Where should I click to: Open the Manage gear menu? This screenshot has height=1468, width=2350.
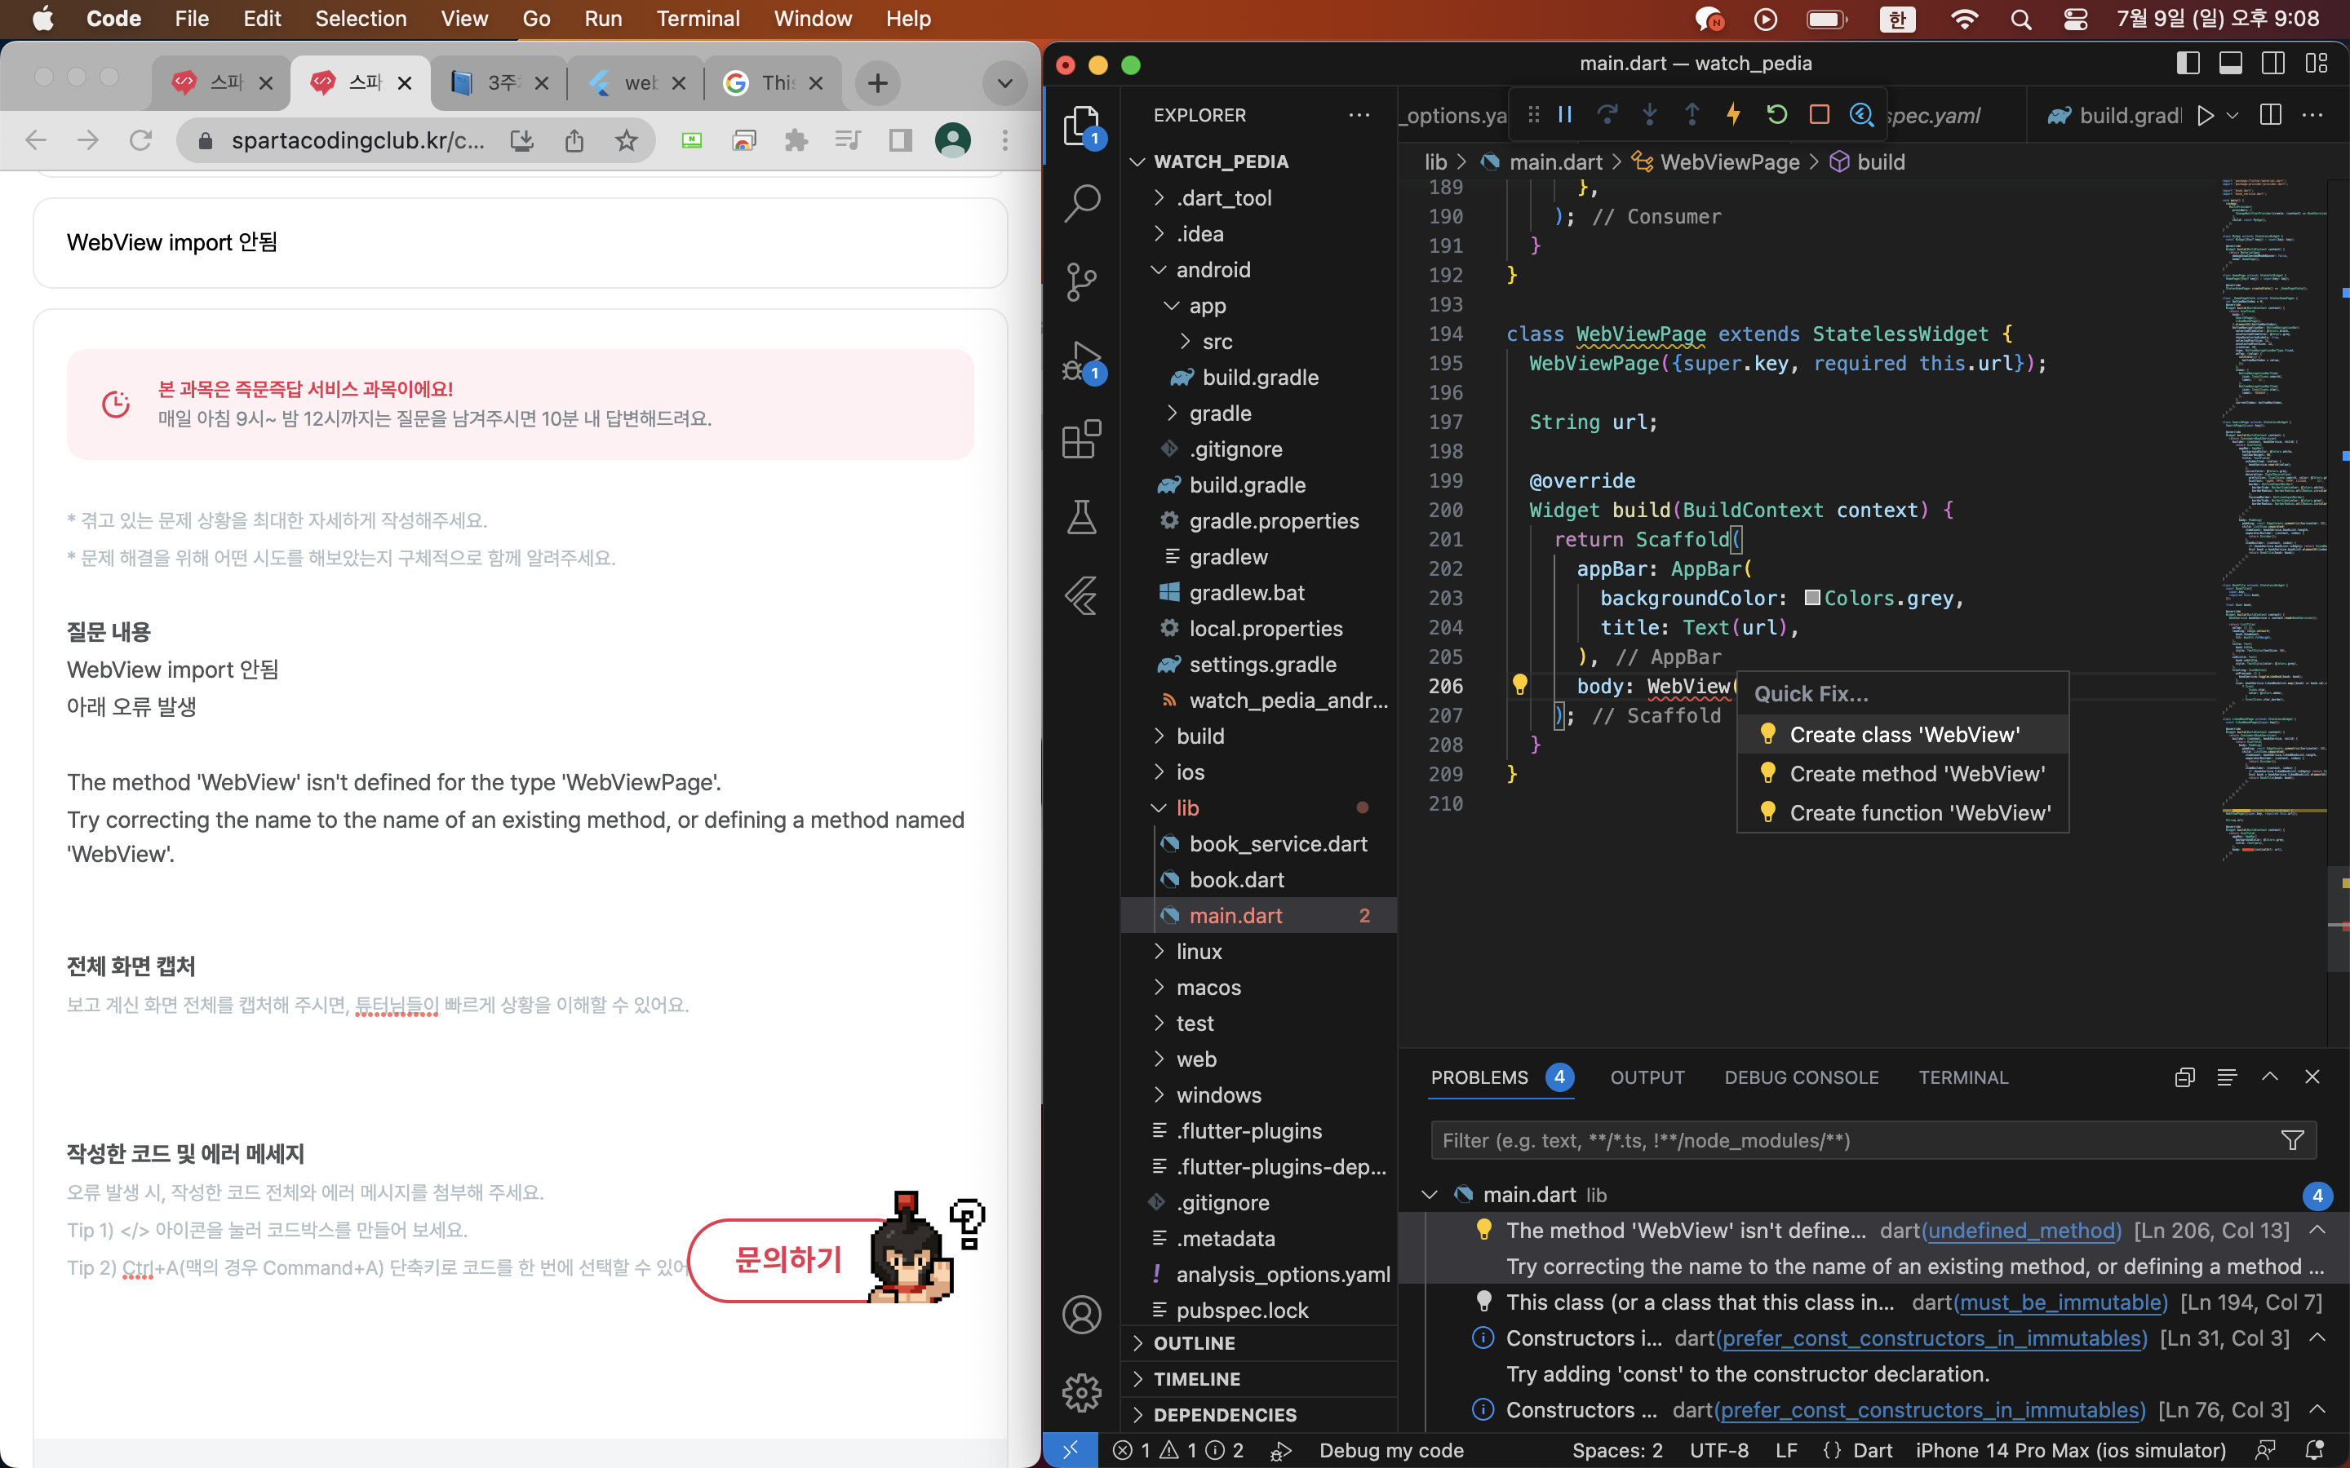pyautogui.click(x=1082, y=1392)
